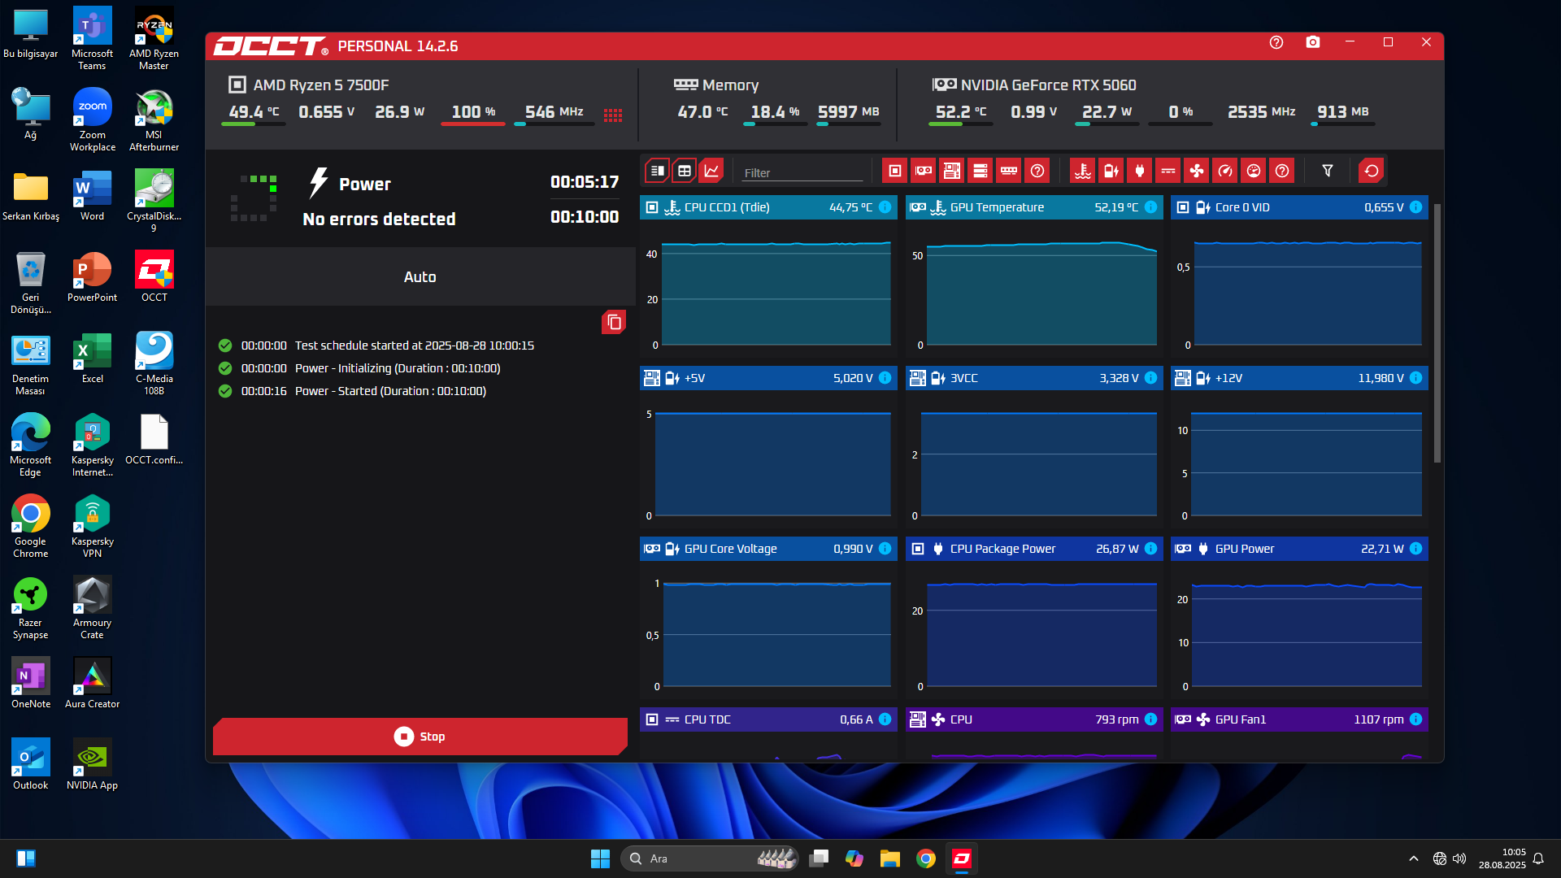Open OCCT help from the title bar

click(x=1276, y=42)
